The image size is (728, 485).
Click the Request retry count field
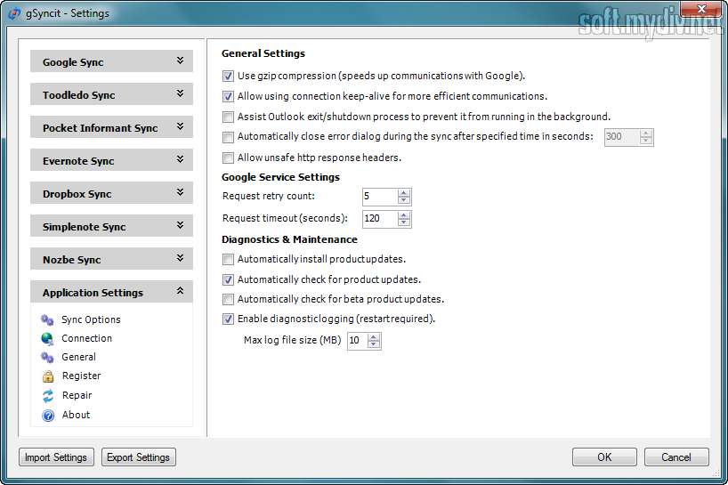click(x=380, y=197)
